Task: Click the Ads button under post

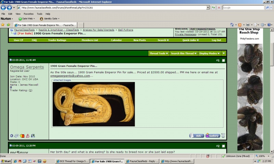Action: (x=197, y=136)
